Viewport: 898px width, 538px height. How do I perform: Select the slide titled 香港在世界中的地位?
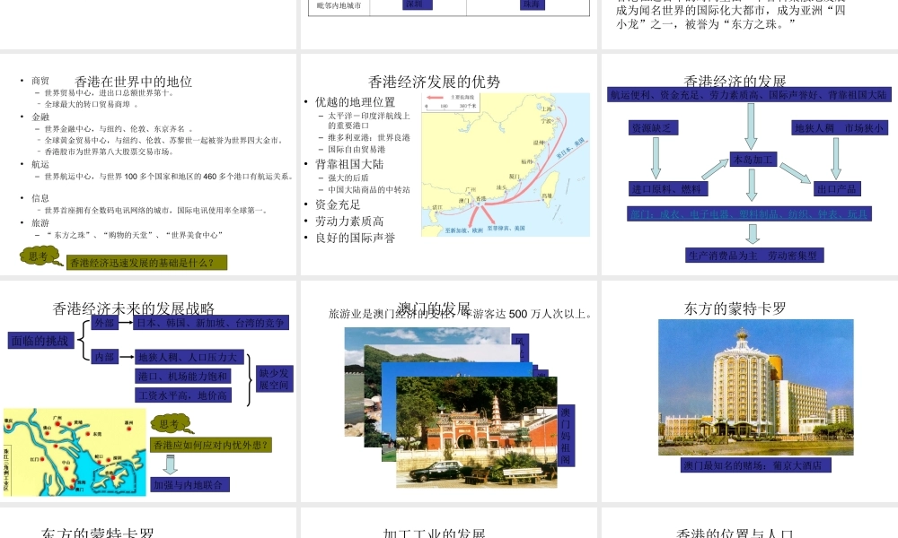point(148,164)
